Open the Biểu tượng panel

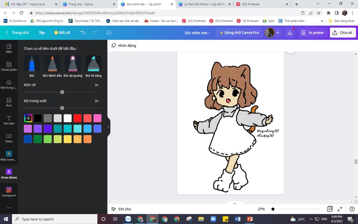9,156
